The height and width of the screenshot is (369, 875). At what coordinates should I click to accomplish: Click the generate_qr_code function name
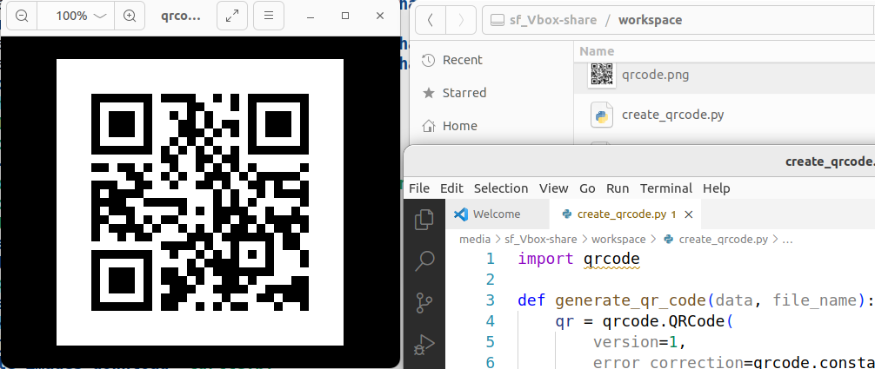(631, 300)
